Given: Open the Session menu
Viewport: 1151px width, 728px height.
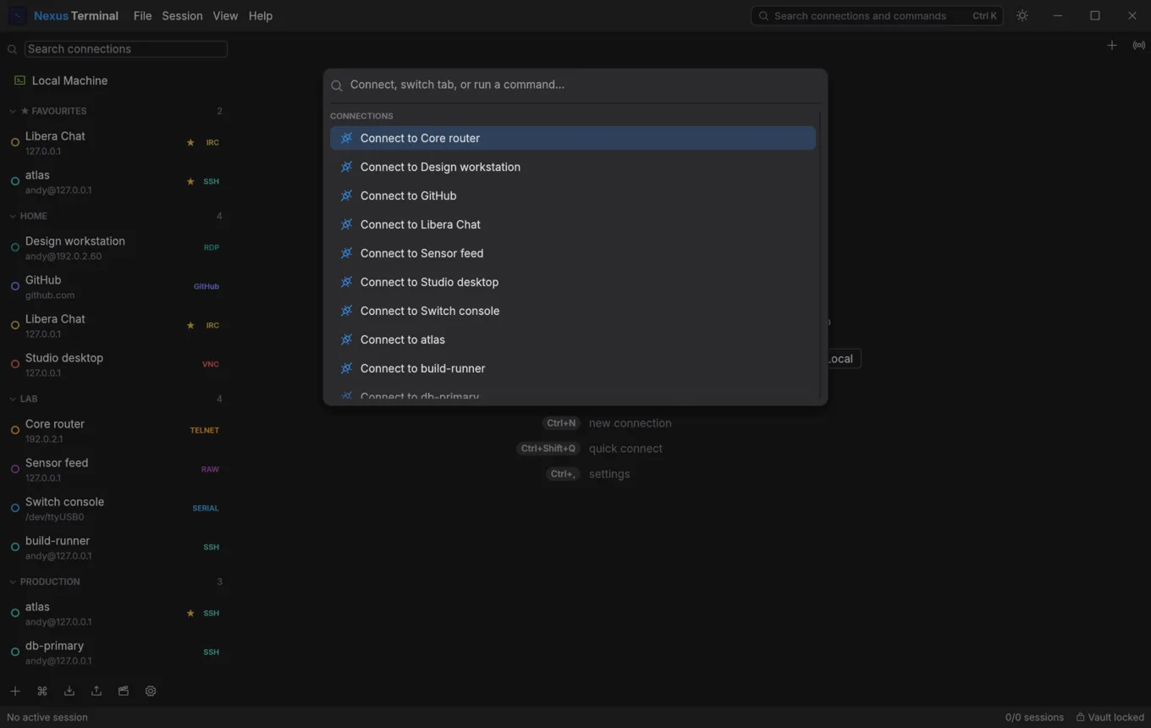Looking at the screenshot, I should point(182,16).
